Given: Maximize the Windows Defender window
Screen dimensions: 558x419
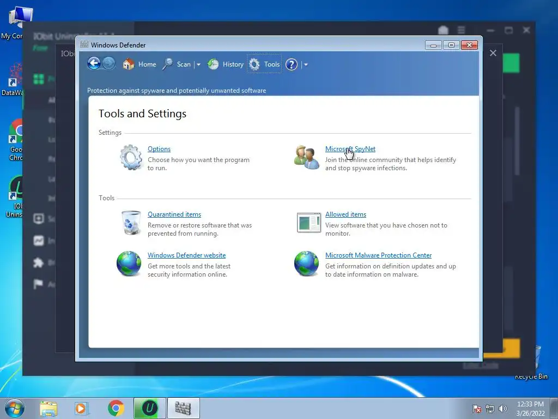Looking at the screenshot, I should point(451,45).
